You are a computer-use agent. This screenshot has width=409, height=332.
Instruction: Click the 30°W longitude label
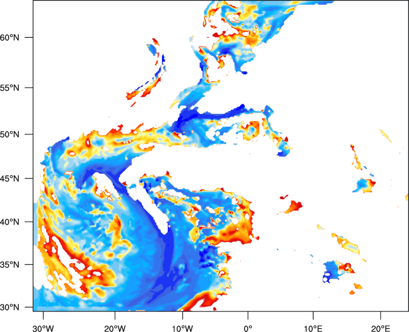point(43,328)
